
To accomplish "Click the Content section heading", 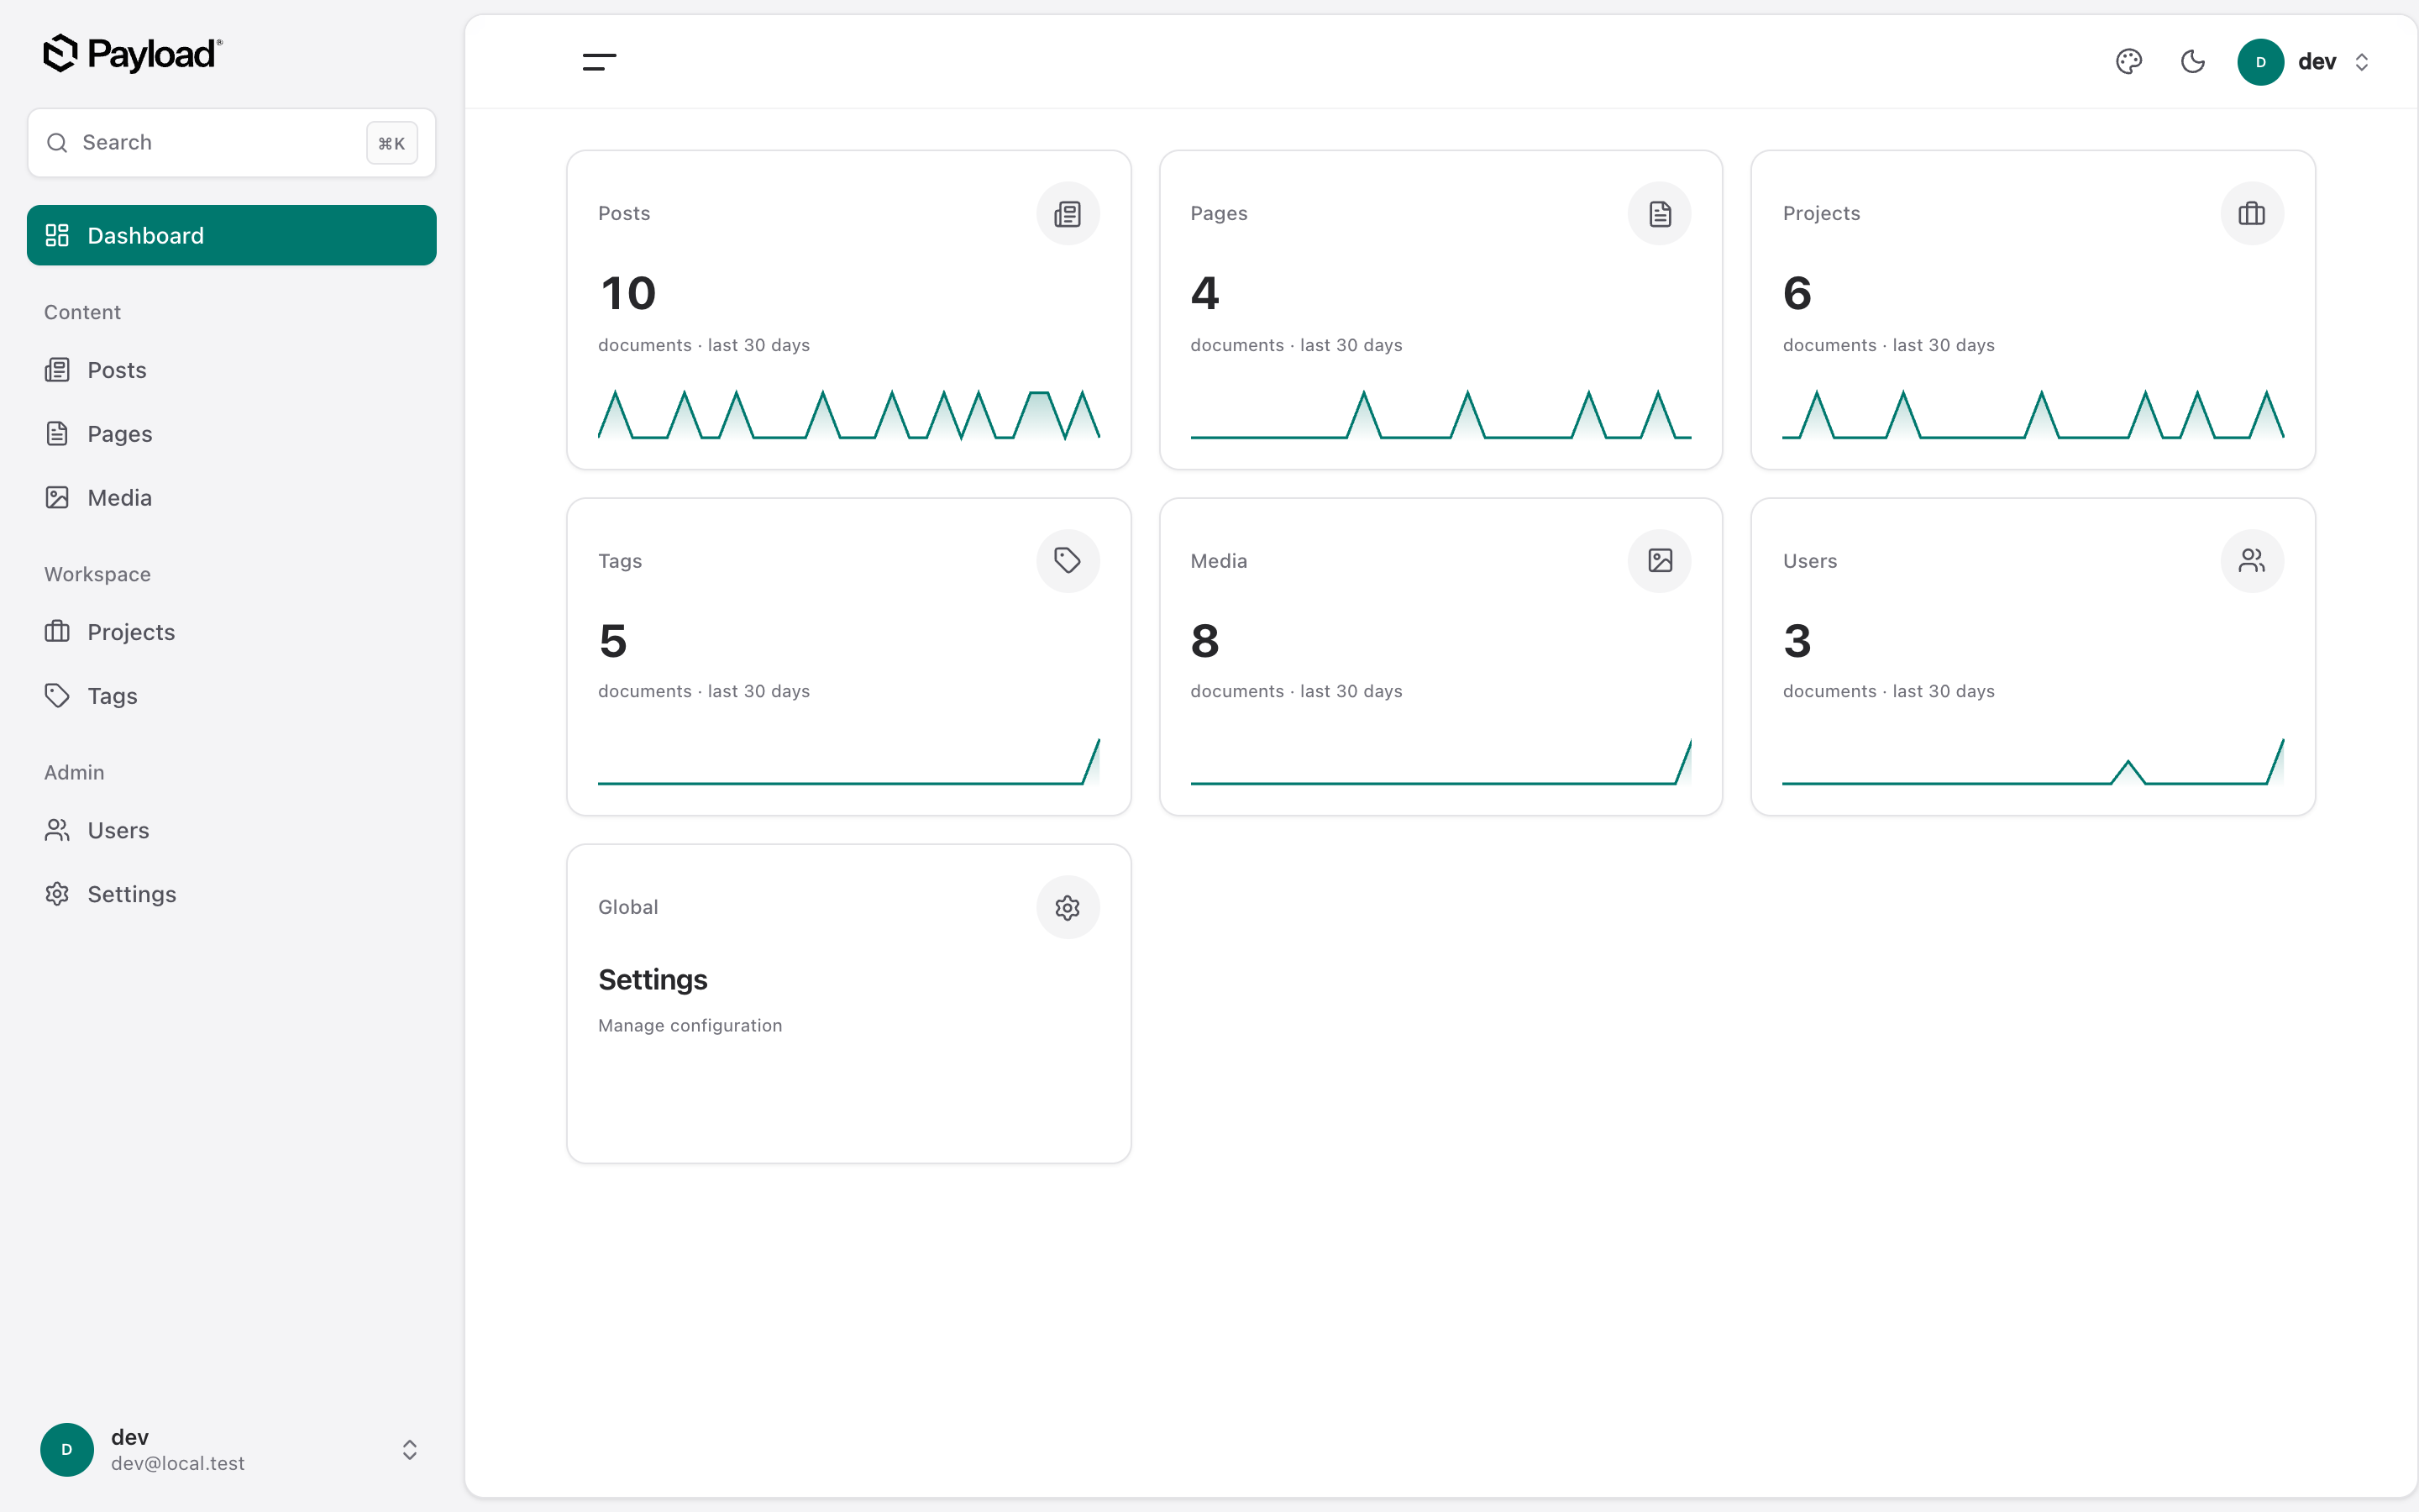I will pos(82,312).
